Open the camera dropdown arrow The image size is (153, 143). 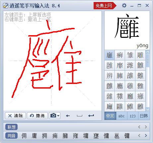click(58, 116)
